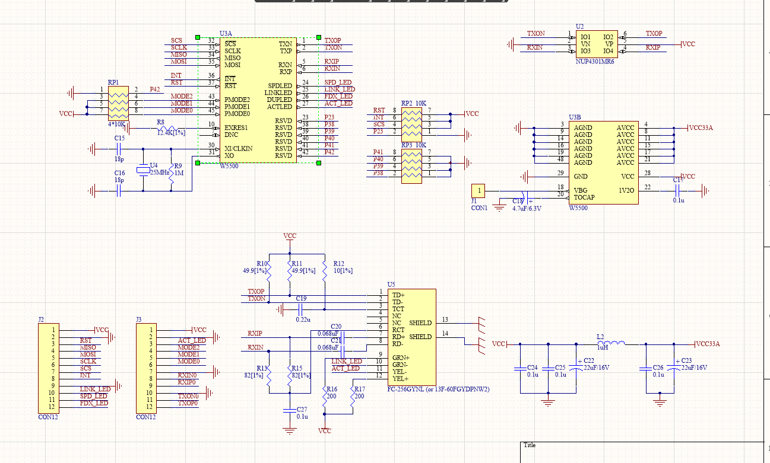Click ACT_LED net label at U3A pin 27
Image resolution: width=770 pixels, height=463 pixels.
coord(338,104)
